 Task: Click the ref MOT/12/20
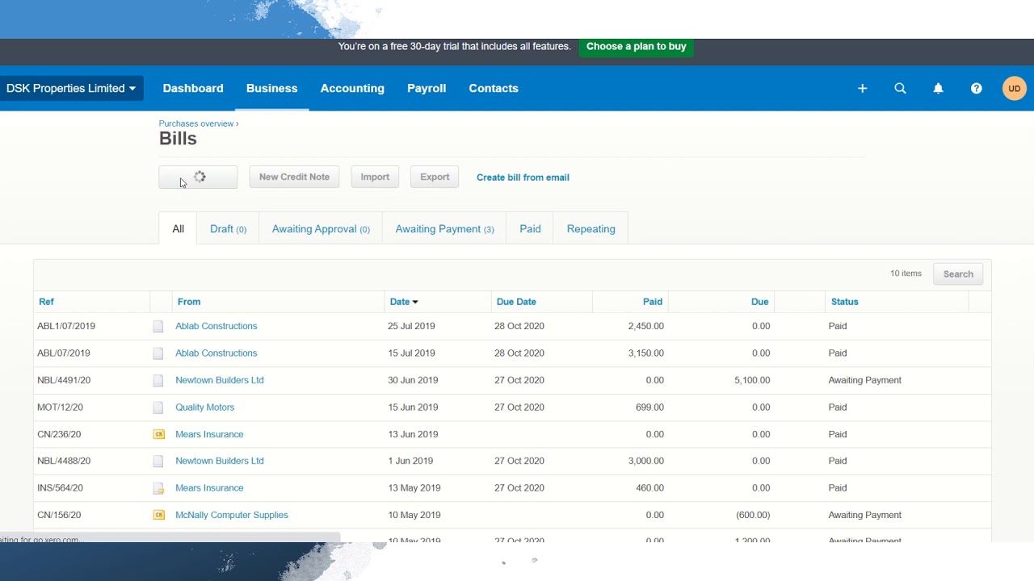[60, 408]
